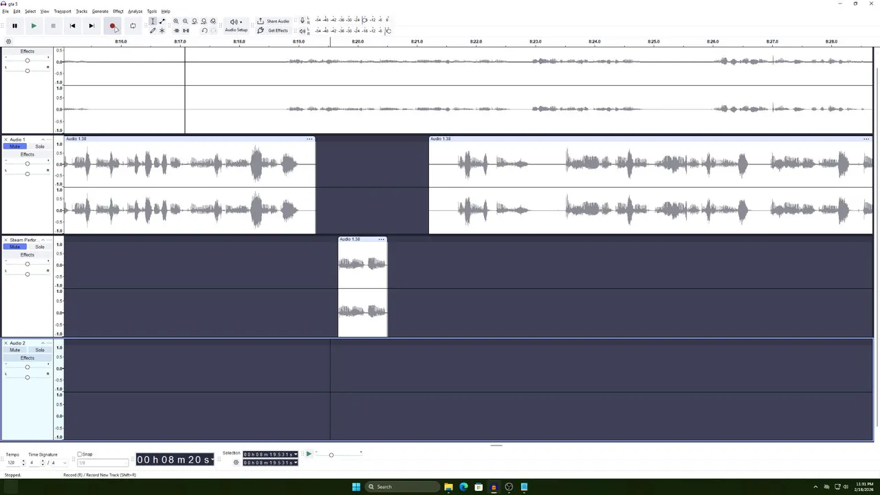The width and height of the screenshot is (880, 495).
Task: Open the Transport menu
Action: click(63, 12)
